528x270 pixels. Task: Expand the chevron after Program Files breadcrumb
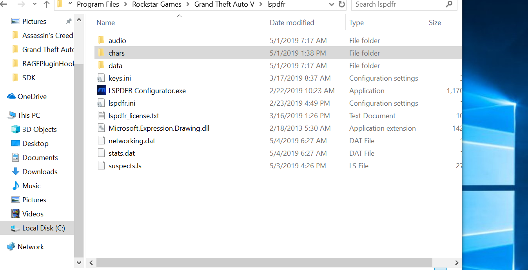126,5
